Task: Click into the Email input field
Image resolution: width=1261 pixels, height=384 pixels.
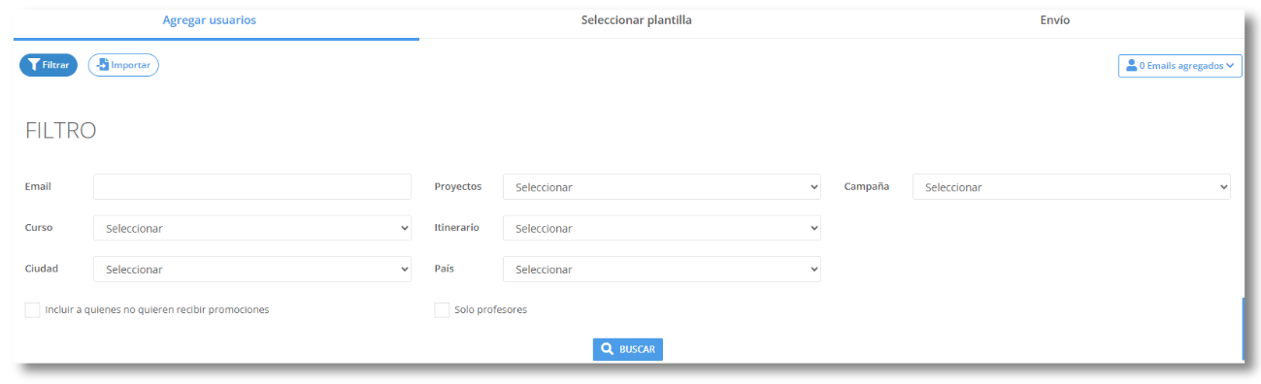Action: [x=252, y=187]
